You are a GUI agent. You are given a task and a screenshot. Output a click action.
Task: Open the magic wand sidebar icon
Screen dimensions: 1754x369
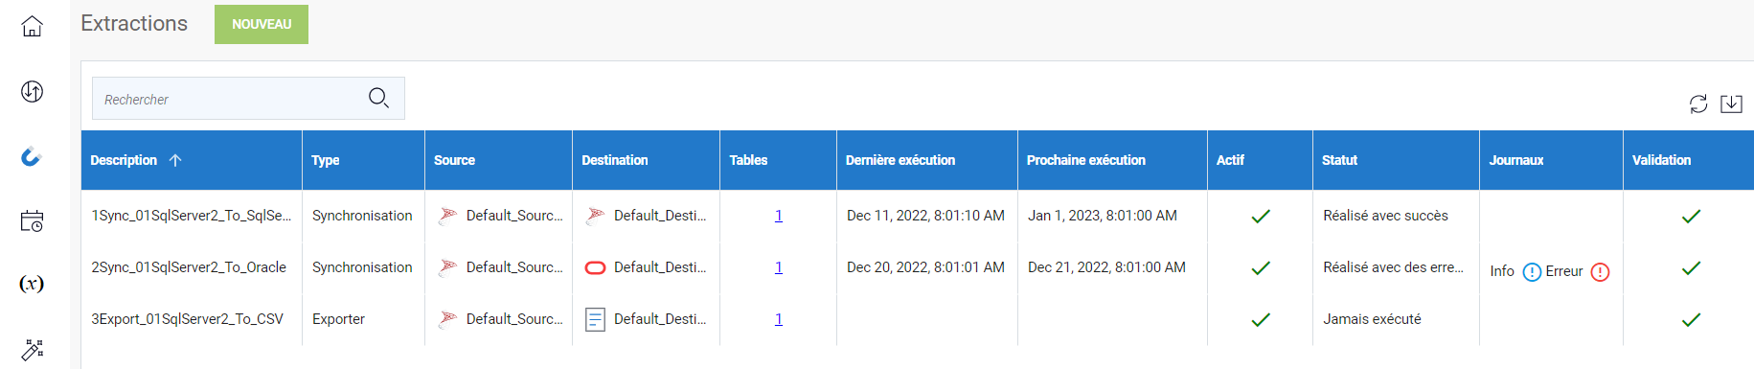[x=32, y=349]
